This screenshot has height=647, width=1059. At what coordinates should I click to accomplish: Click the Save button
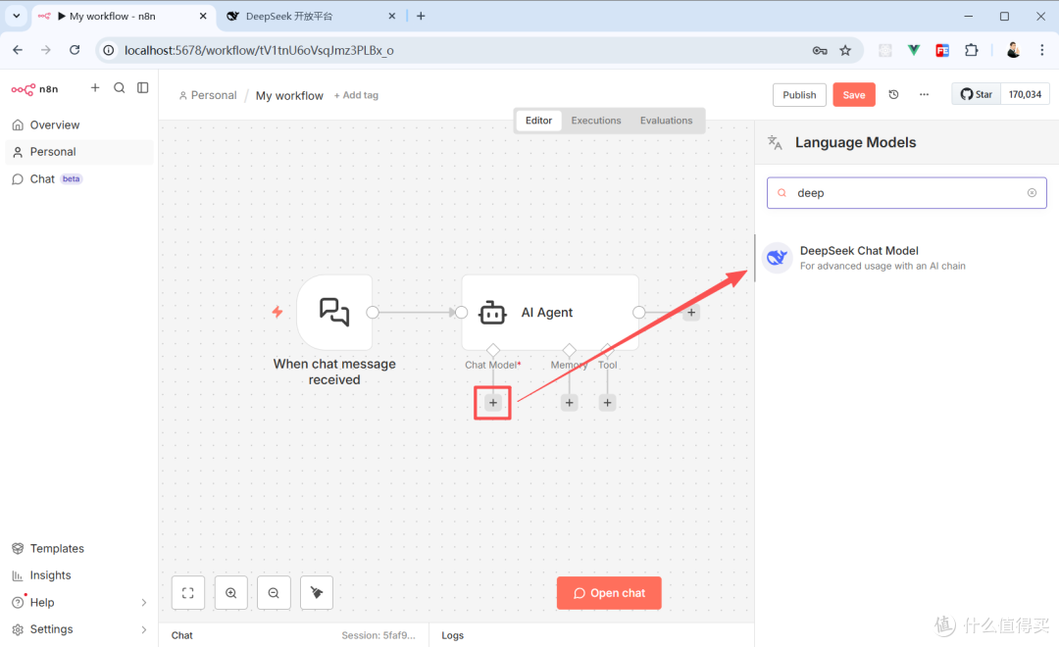pos(854,94)
